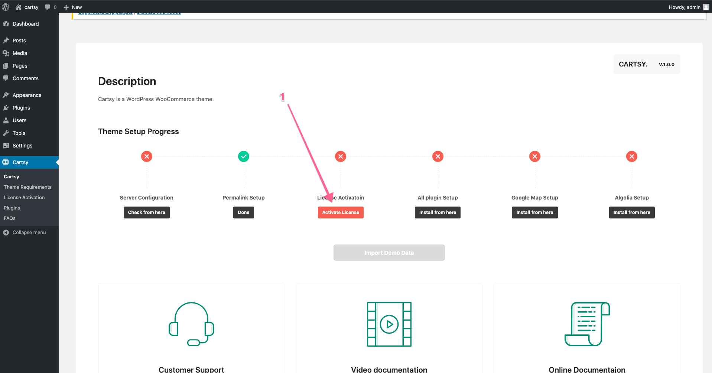Click the Plugins plug icon
Screen dimensions: 712x373
pos(6,108)
